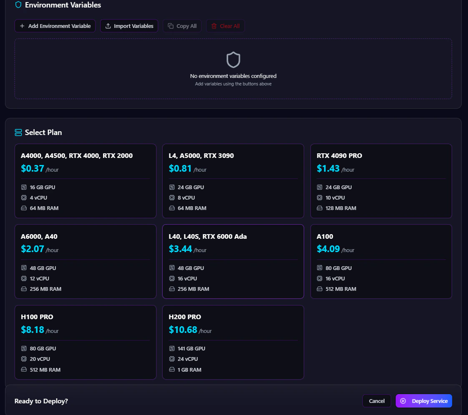Screen dimensions: 468x415
Task: Click the GPU icon next to 141 GB GPU
Action: point(172,348)
